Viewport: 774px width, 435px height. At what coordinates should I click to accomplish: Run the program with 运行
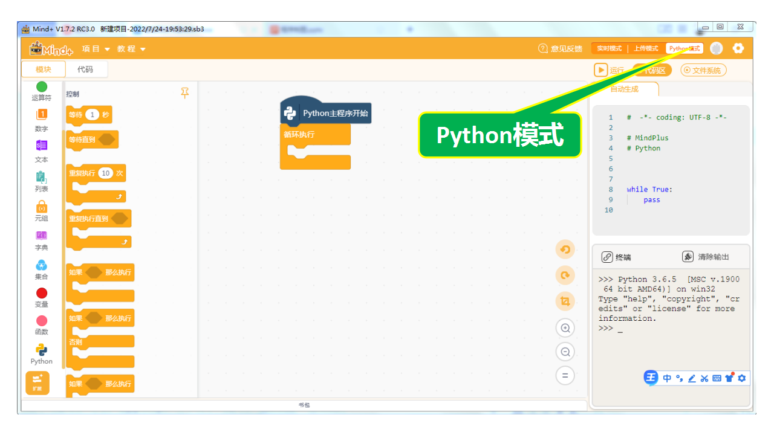click(609, 70)
